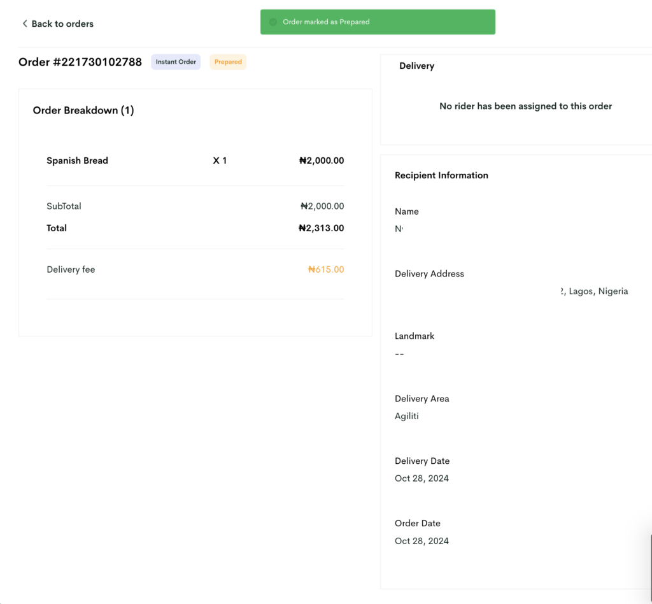The width and height of the screenshot is (652, 604).
Task: Click the Order marked as Prepared notification
Action: [378, 22]
